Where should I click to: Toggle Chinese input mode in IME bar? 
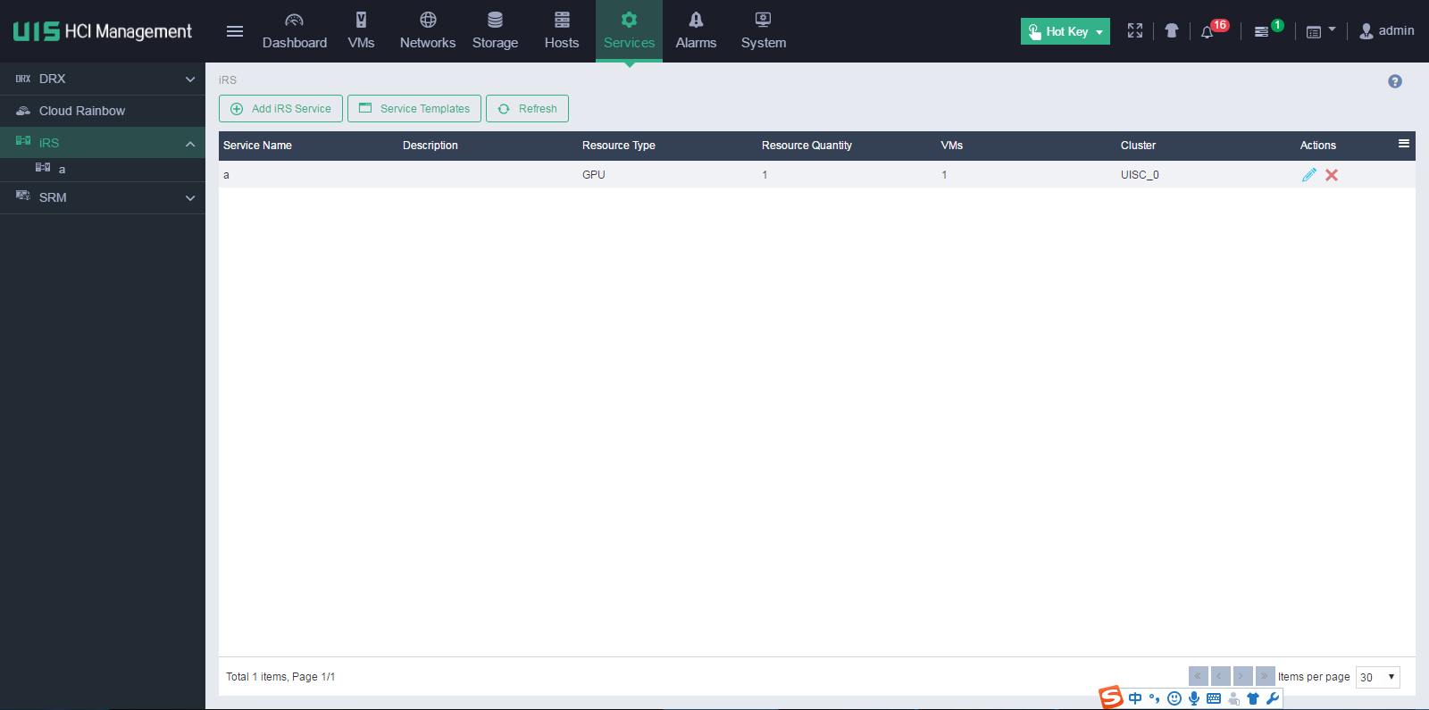pyautogui.click(x=1135, y=698)
